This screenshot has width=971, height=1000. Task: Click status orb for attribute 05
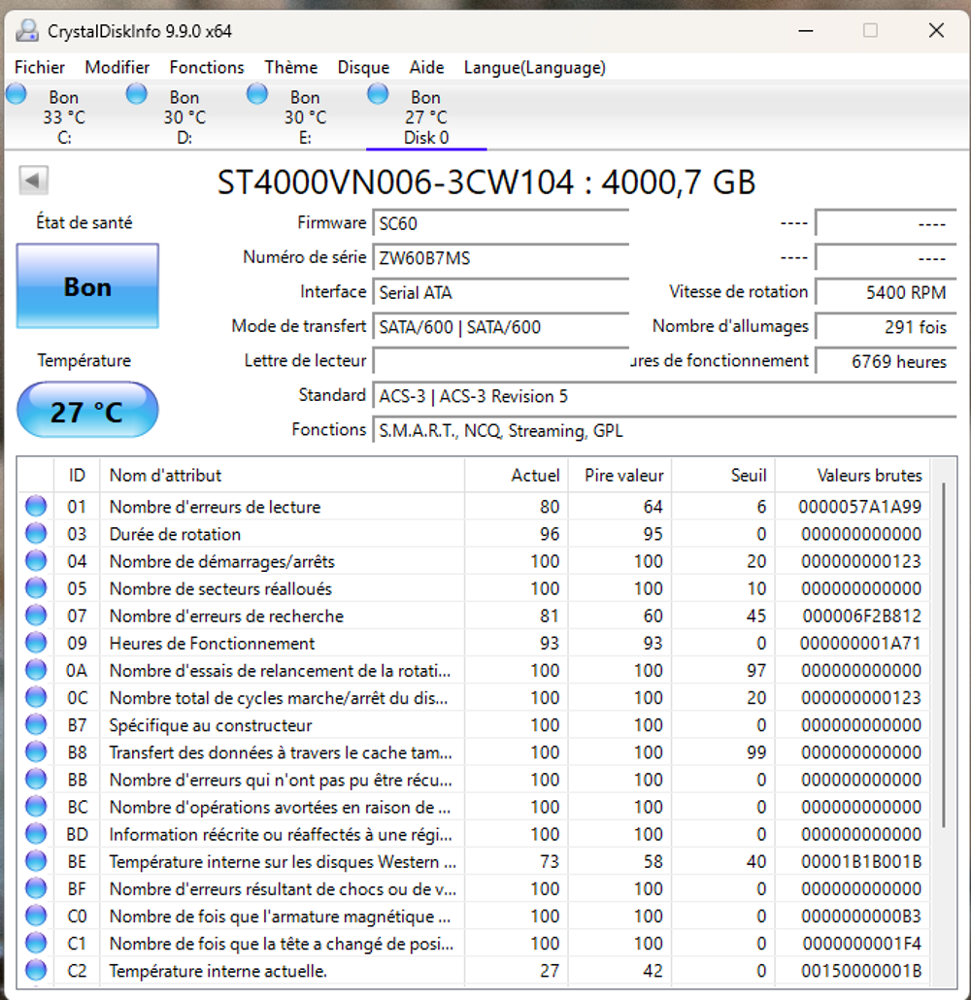[36, 588]
